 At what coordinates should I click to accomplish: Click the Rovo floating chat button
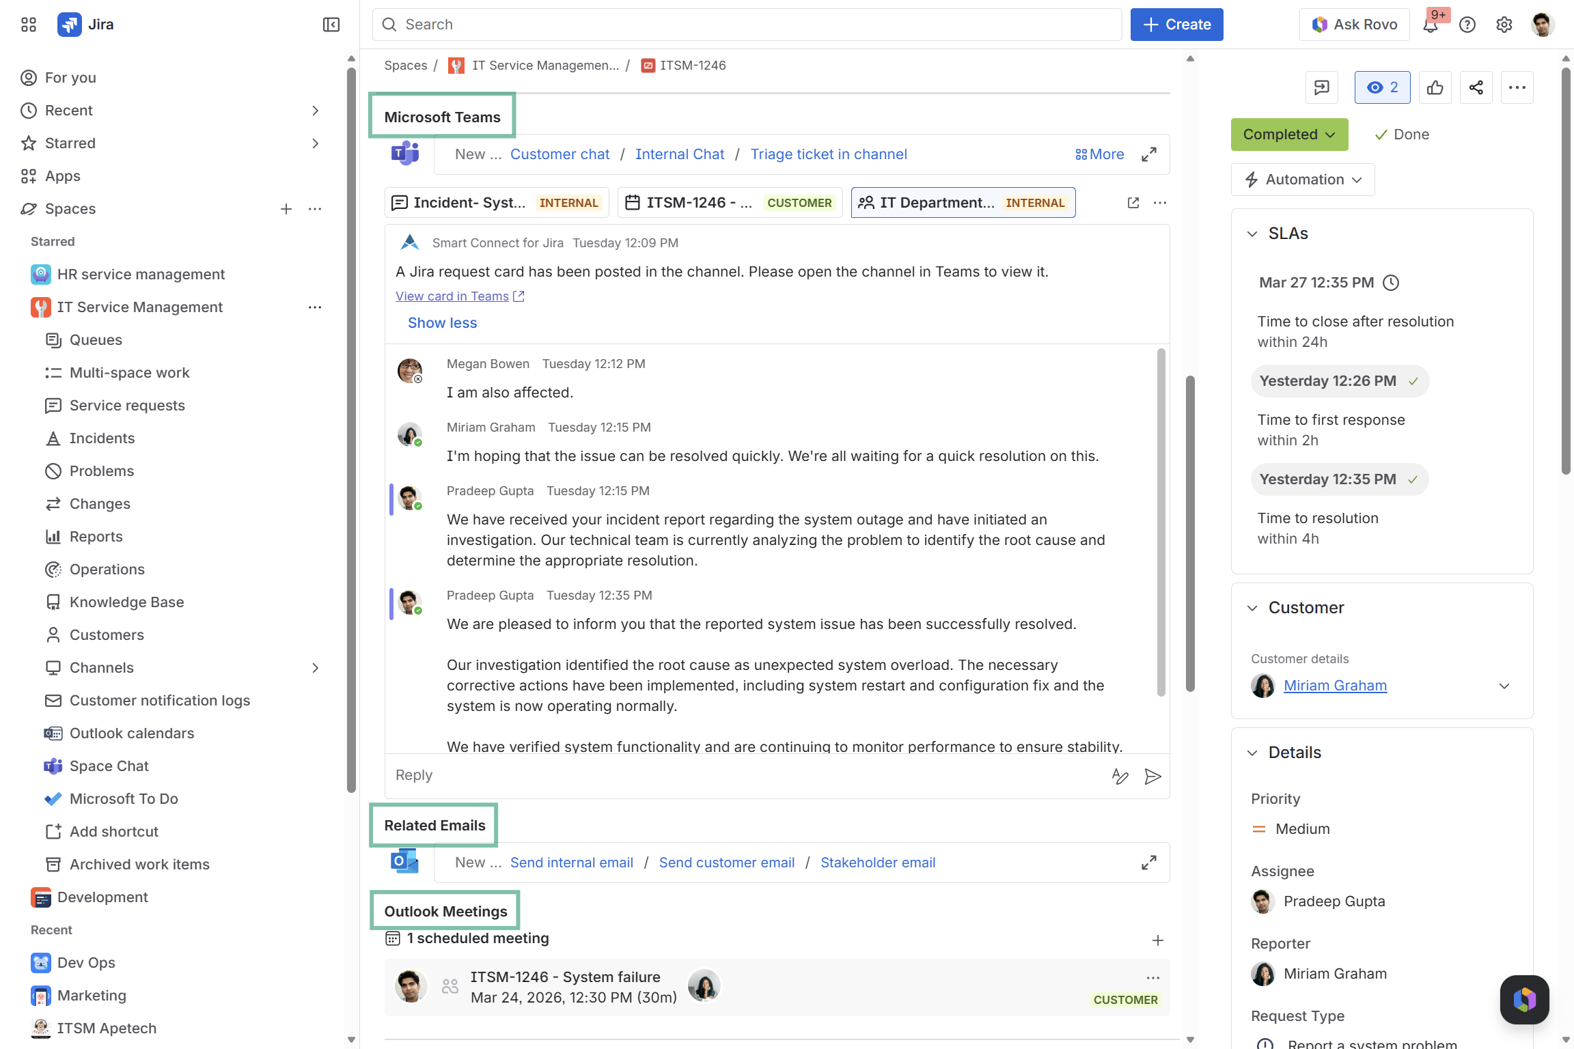click(x=1524, y=1000)
